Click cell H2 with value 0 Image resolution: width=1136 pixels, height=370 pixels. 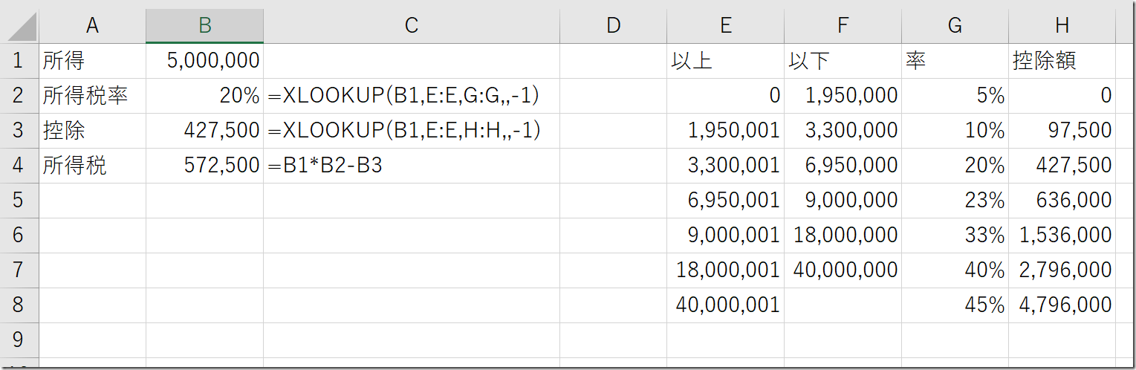(1062, 96)
